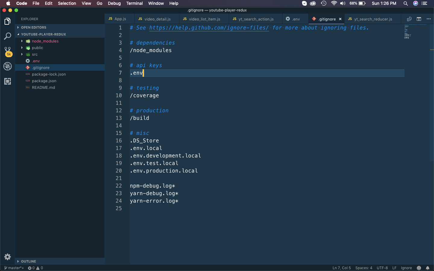Switch to the yt_search_reducer.js tab
Image resolution: width=434 pixels, height=271 pixels.
(x=373, y=19)
